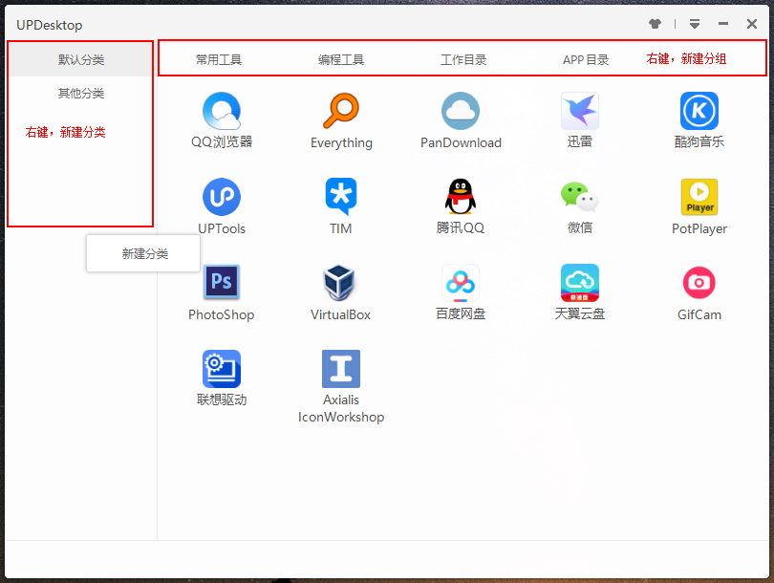Open the 百度网盘 icon
The image size is (774, 583).
click(x=461, y=283)
